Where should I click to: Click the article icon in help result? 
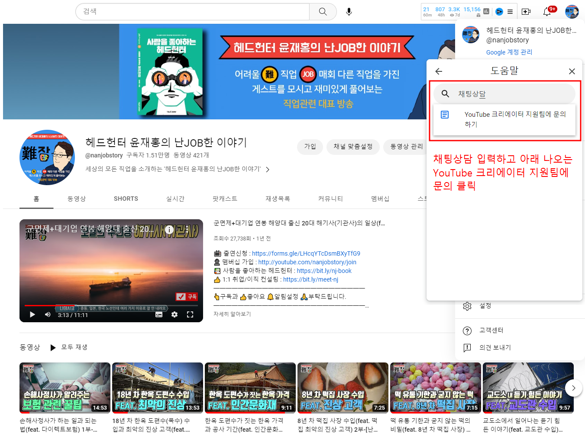tap(445, 115)
